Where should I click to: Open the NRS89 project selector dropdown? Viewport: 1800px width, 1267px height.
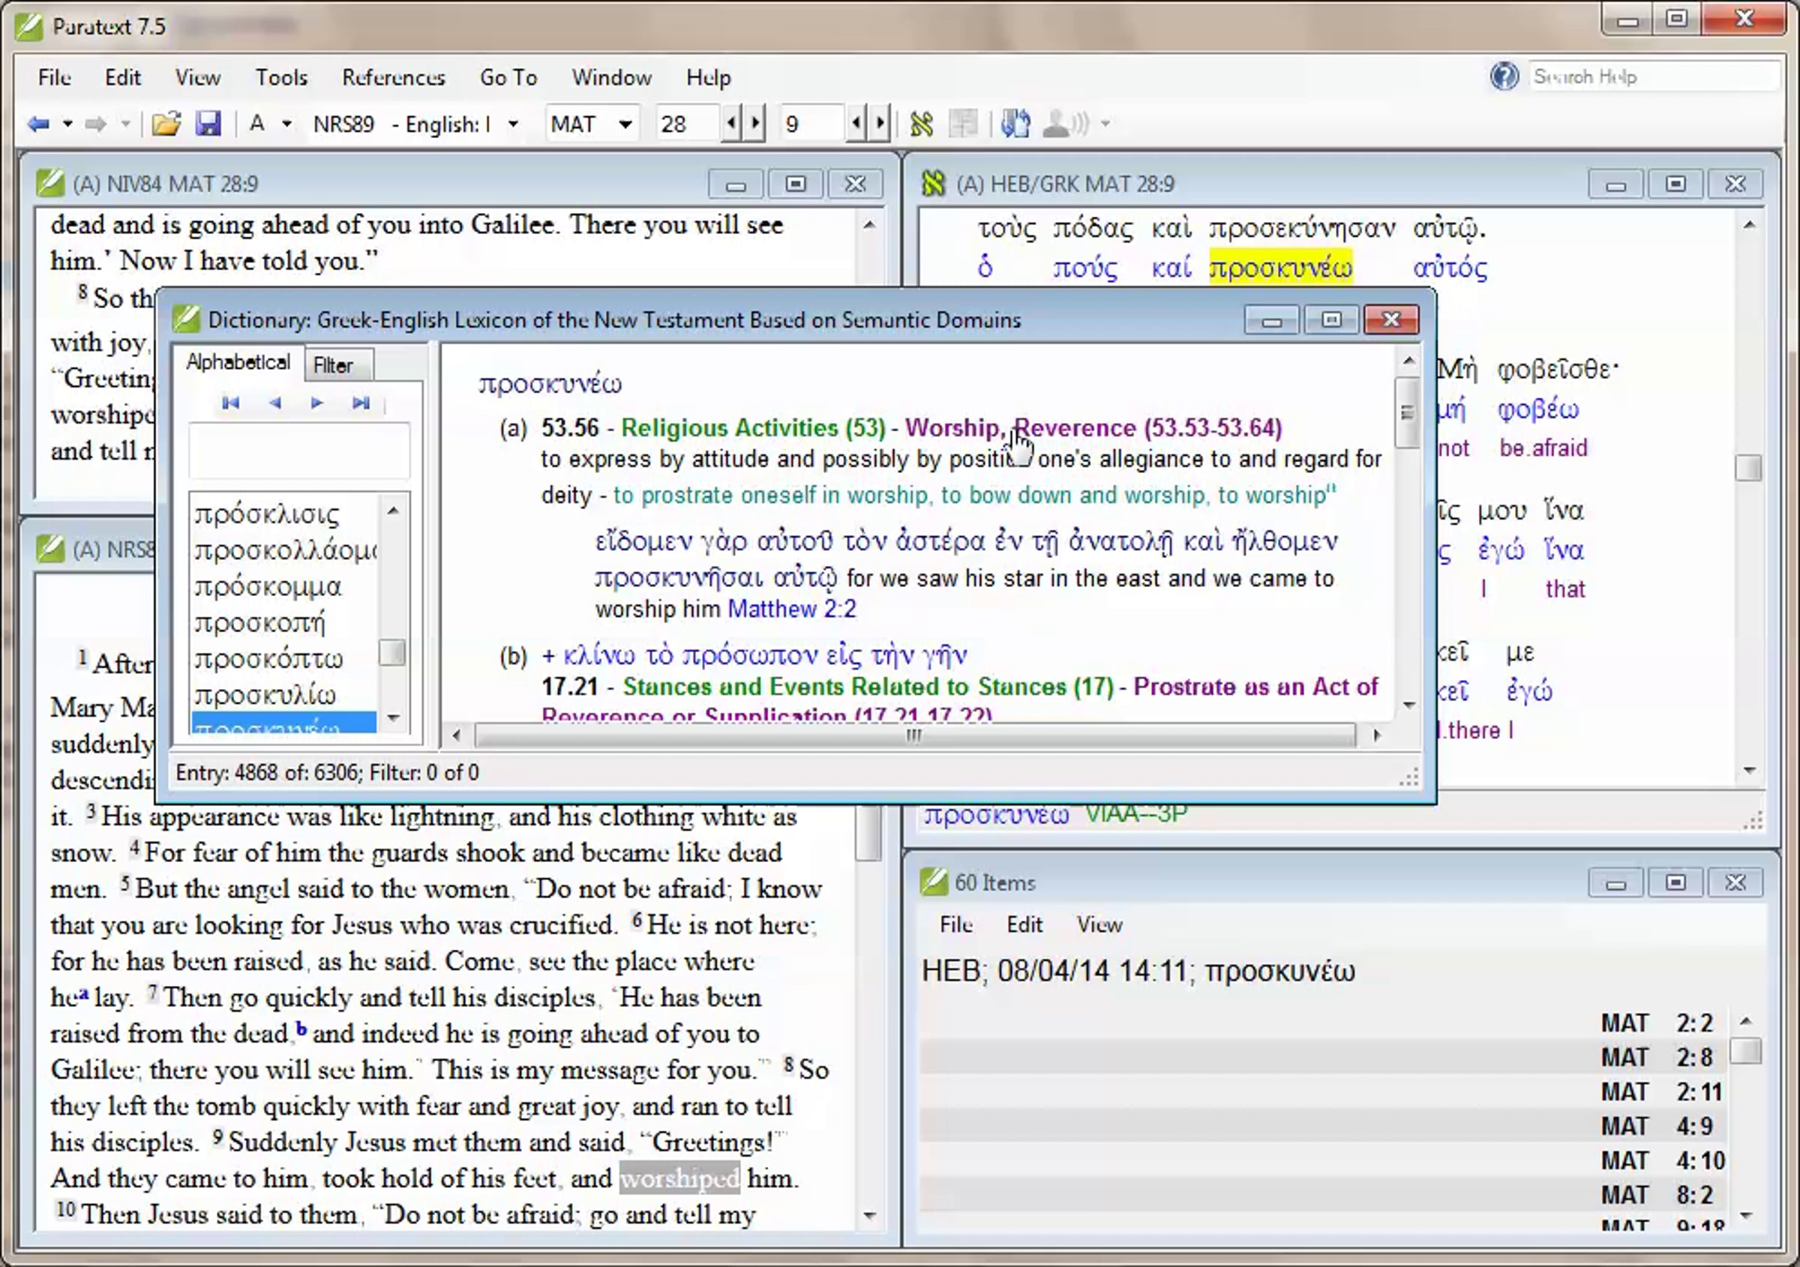coord(513,124)
